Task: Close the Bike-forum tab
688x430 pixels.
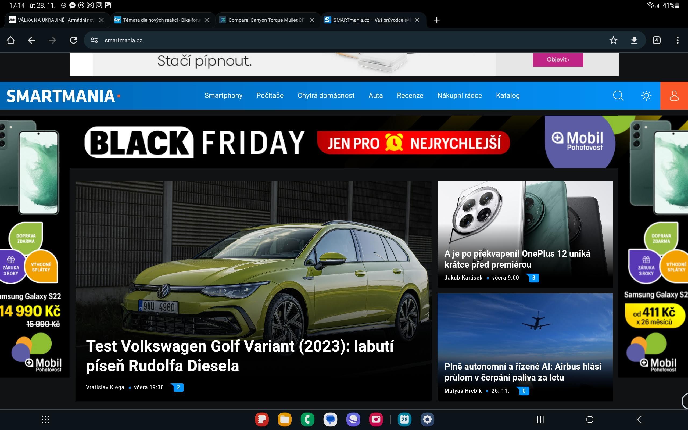Action: pyautogui.click(x=207, y=20)
